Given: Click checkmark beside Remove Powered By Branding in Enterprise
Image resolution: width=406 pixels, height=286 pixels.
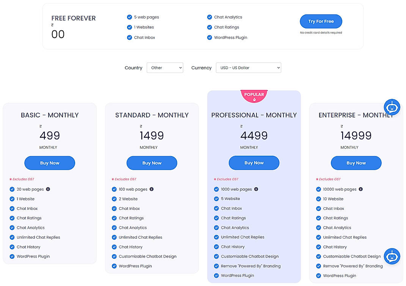Looking at the screenshot, I should point(318,266).
